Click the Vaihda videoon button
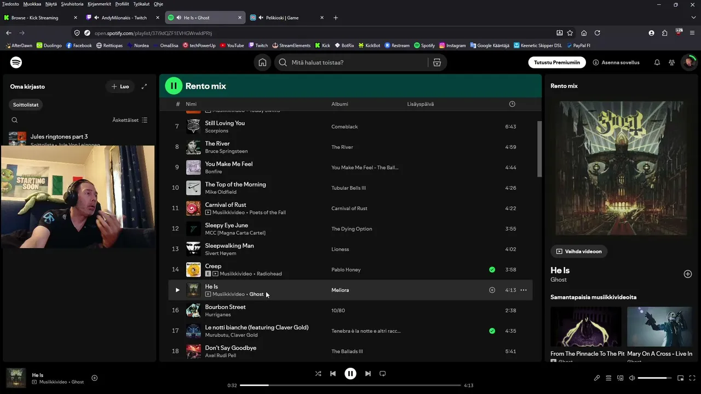 [x=579, y=251]
